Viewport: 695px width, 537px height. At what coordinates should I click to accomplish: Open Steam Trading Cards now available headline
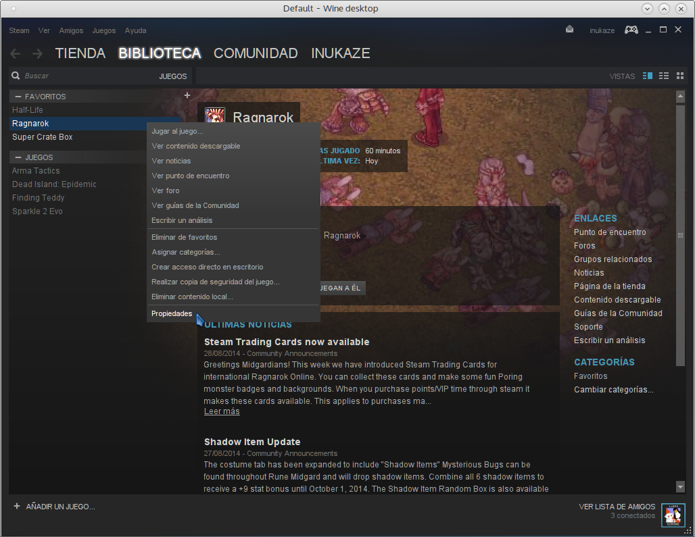tap(287, 342)
